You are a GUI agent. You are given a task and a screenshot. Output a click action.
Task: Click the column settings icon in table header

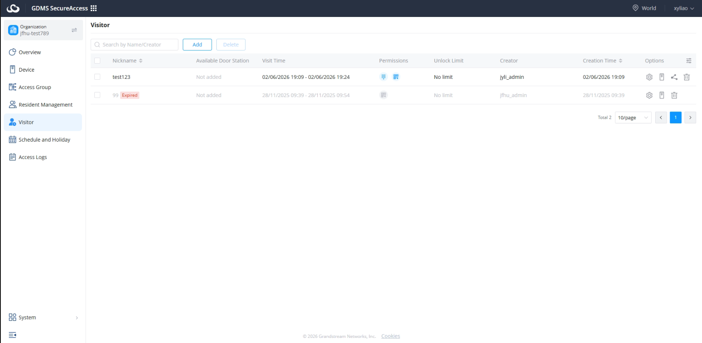pyautogui.click(x=689, y=61)
